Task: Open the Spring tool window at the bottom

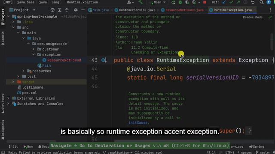Action: pyautogui.click(x=257, y=147)
